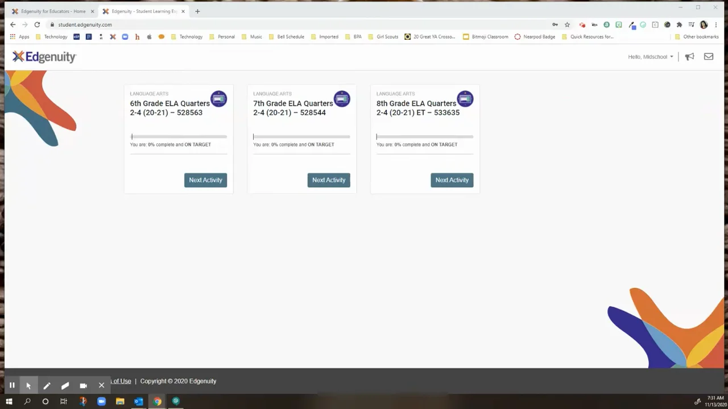Open the Girl Scouts bookmark folder

tap(383, 37)
